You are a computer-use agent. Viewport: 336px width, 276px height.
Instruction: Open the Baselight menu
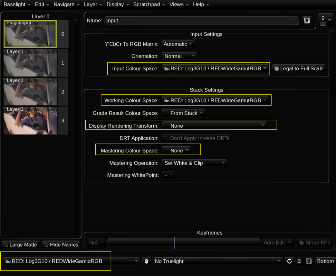(17, 4)
